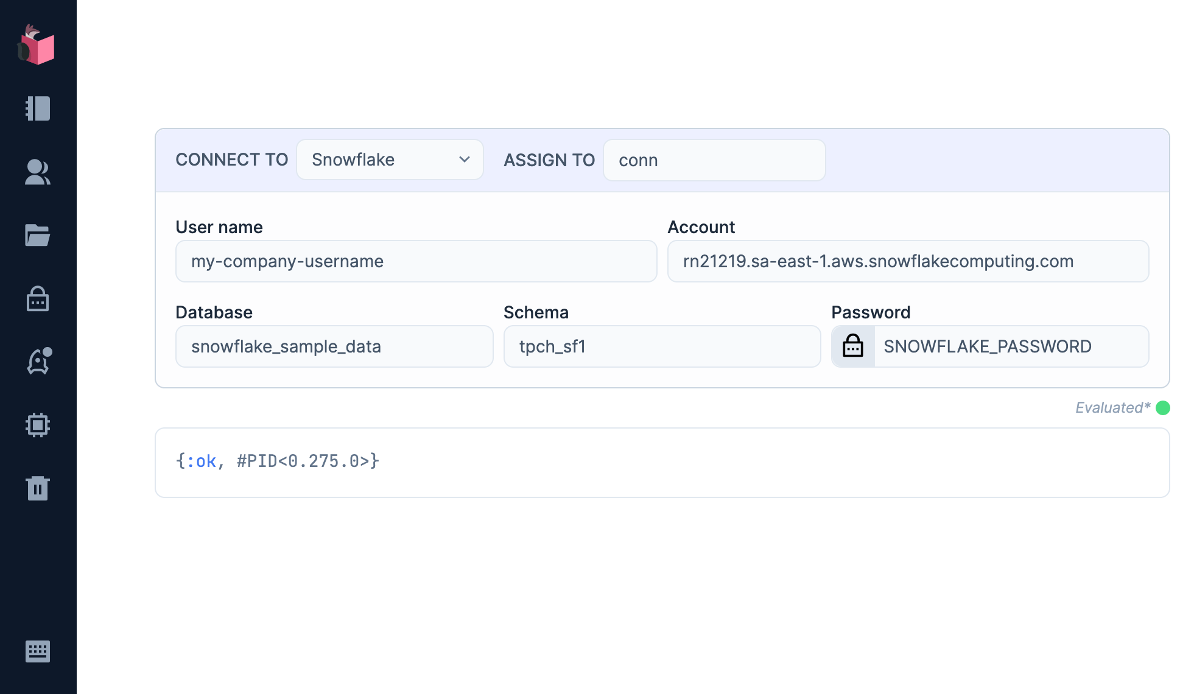This screenshot has height=694, width=1180.
Task: Click the Assign To conn field
Action: click(x=714, y=160)
